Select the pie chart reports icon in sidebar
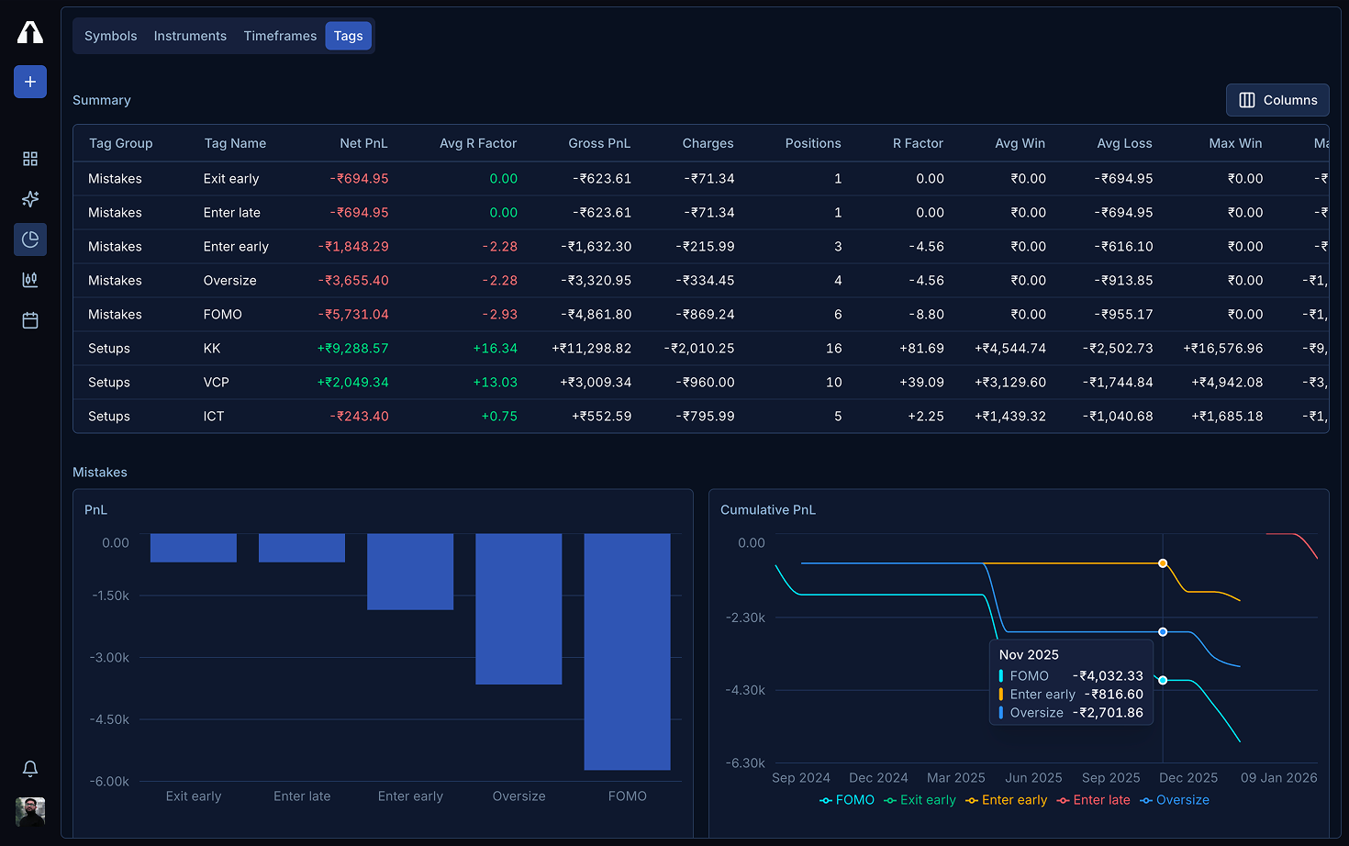This screenshot has height=846, width=1349. (x=29, y=239)
